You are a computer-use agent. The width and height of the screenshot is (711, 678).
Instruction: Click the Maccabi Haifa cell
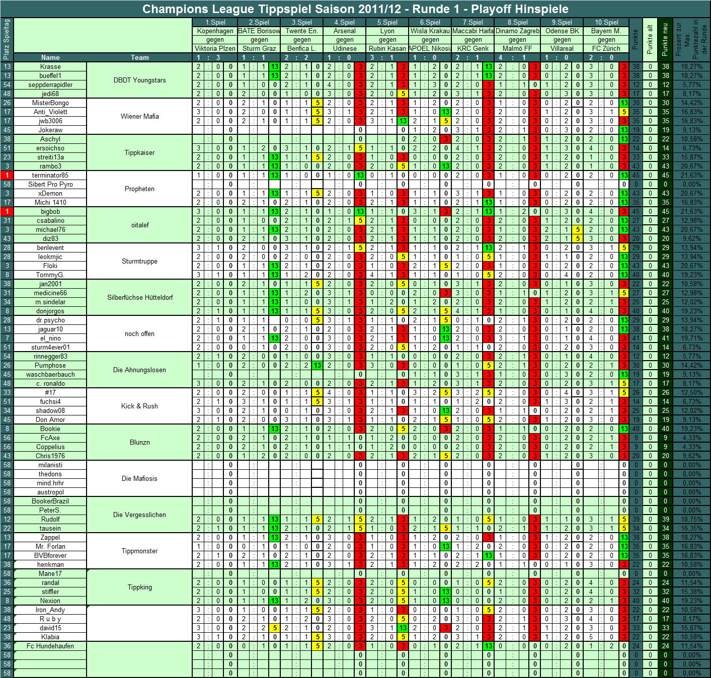[472, 31]
